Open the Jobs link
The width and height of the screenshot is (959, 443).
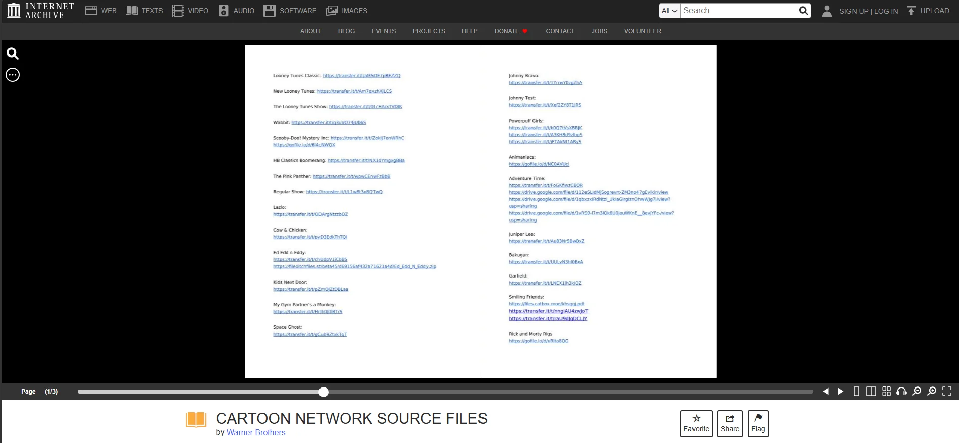(x=599, y=31)
